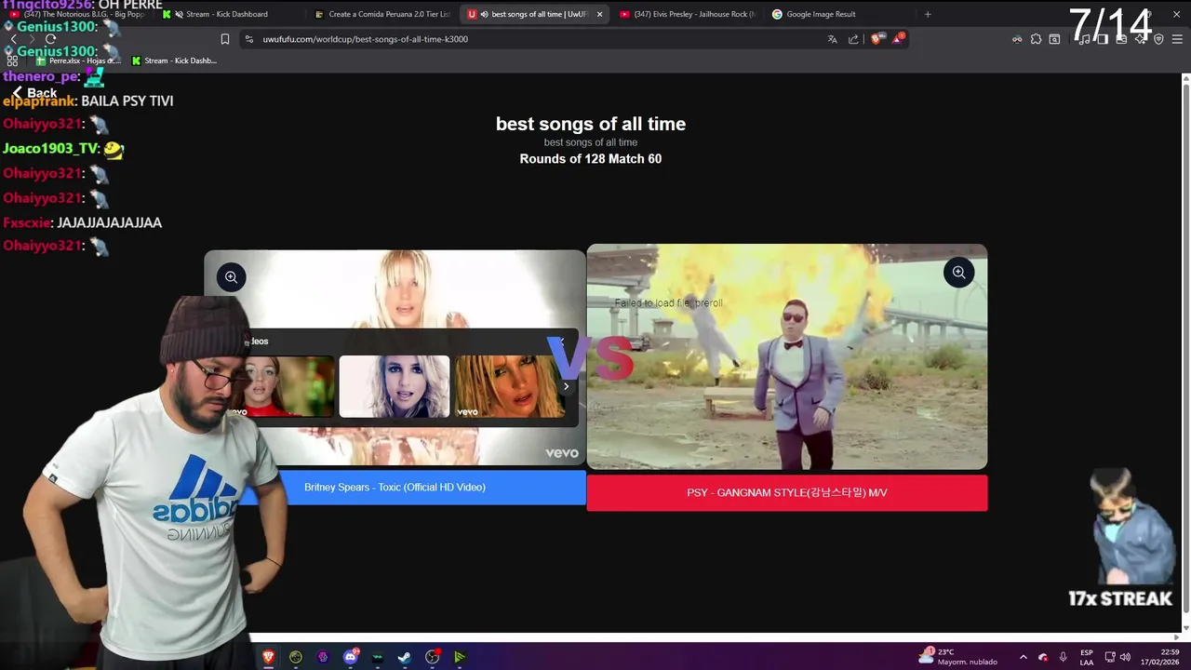Click the share page icon
1191x670 pixels.
853,39
